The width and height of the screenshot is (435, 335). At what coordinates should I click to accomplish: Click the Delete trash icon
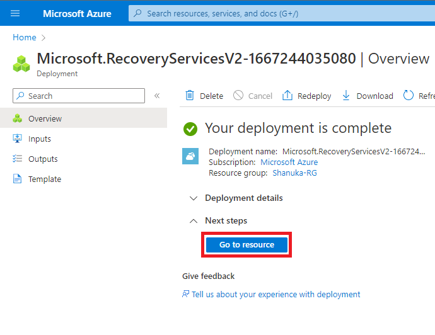[x=189, y=96]
